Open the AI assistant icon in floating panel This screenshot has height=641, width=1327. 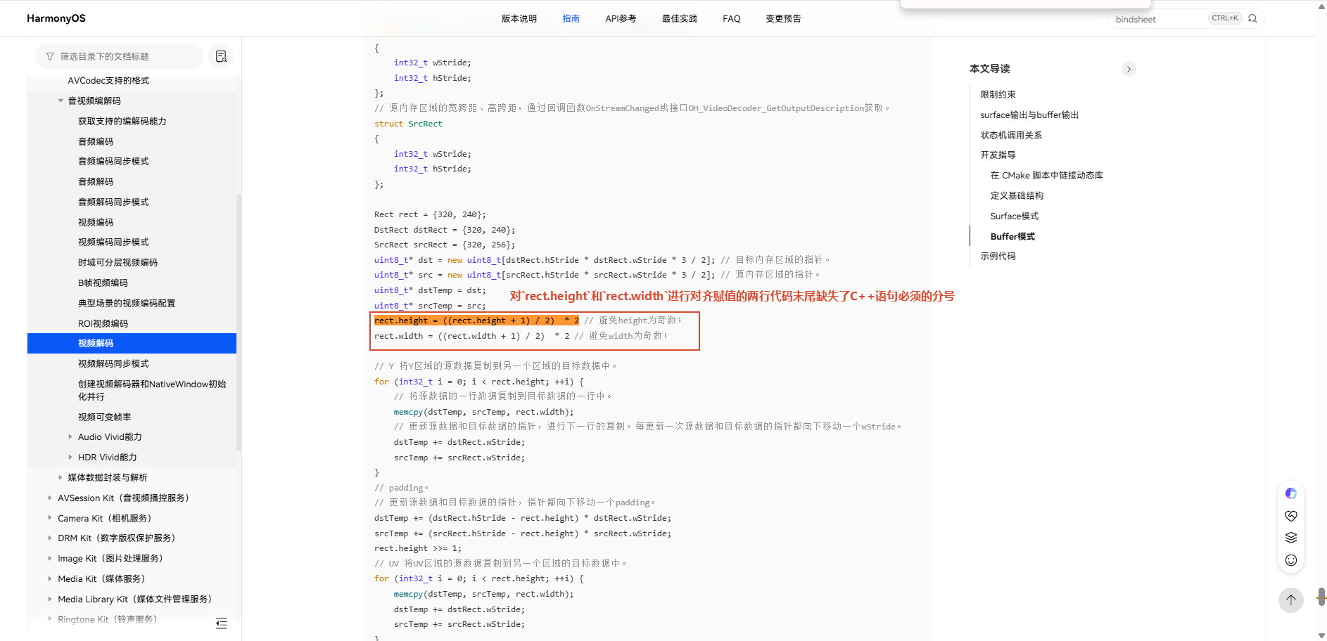1290,493
